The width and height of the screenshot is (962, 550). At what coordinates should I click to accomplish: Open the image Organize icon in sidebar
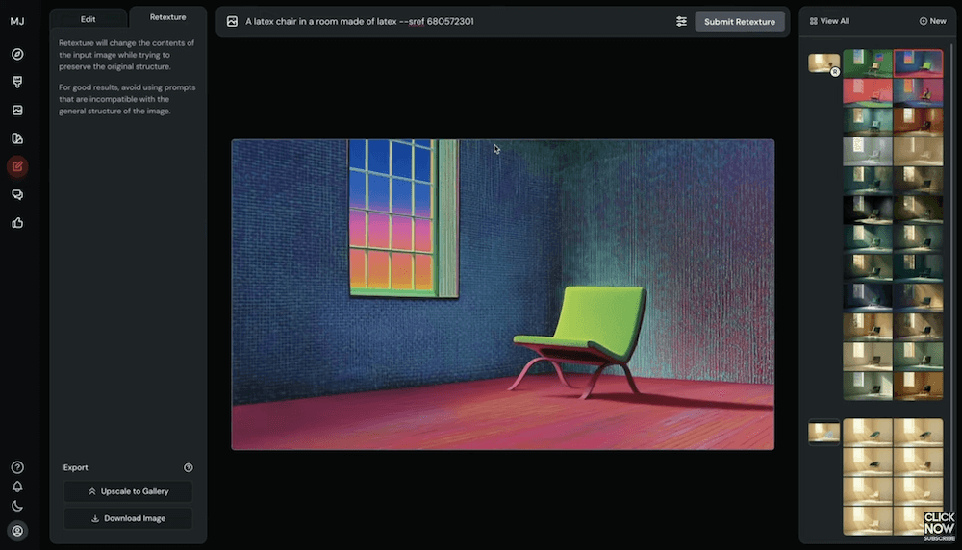pos(17,111)
